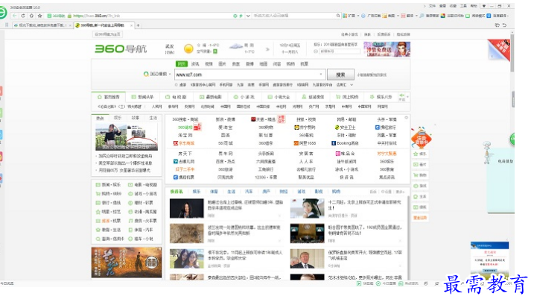Open the 京东商城 site link

183,143
